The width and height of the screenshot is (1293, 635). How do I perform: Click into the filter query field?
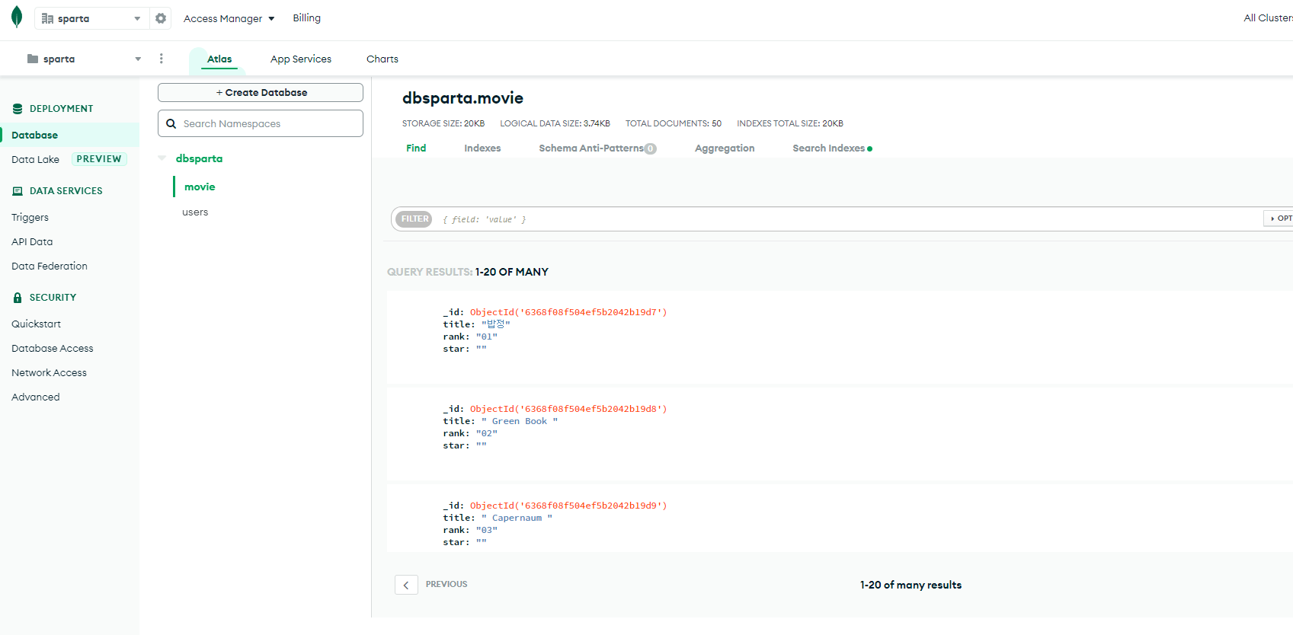click(x=846, y=219)
